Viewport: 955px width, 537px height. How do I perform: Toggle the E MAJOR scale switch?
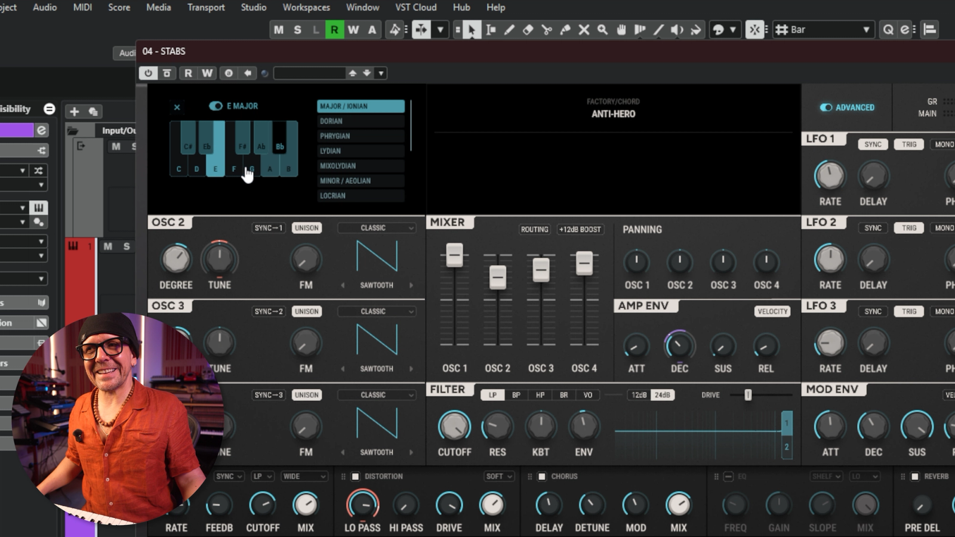click(215, 106)
